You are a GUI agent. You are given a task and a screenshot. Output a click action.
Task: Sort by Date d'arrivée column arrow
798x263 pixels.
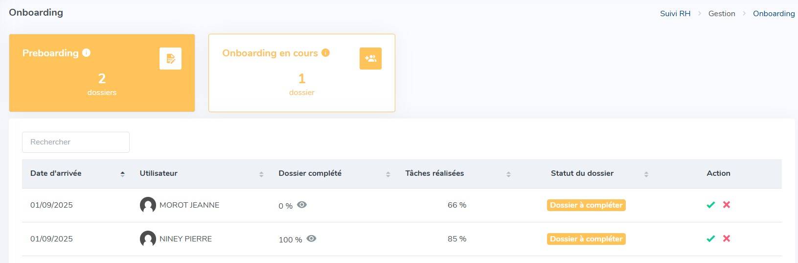coord(122,174)
